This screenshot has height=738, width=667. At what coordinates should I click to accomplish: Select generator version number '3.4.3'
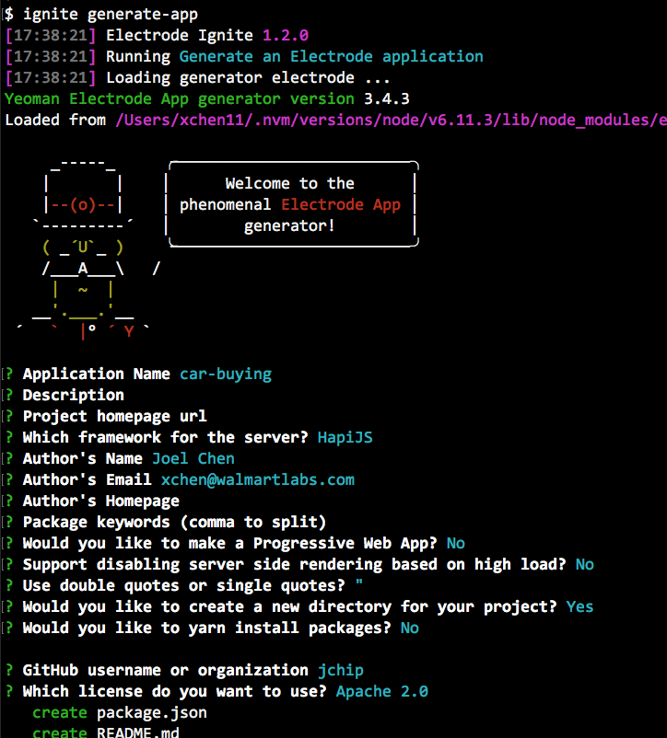click(387, 98)
